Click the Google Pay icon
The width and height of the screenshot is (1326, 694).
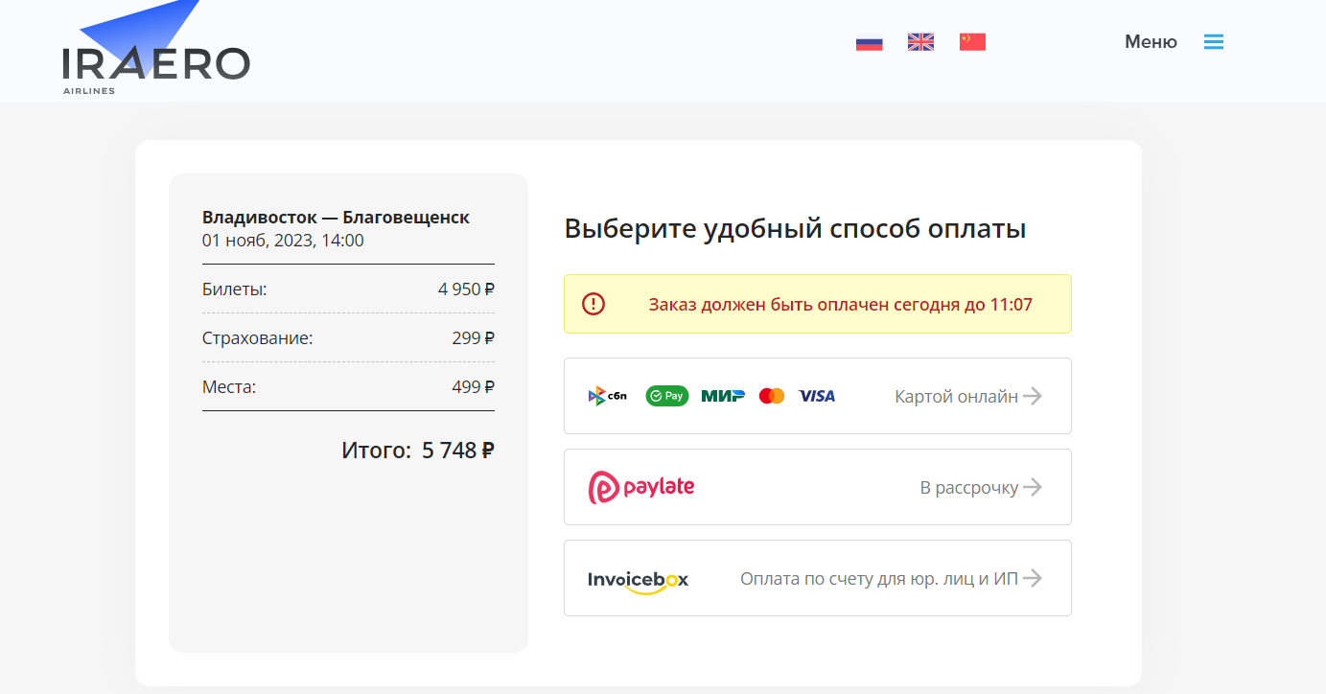point(666,395)
